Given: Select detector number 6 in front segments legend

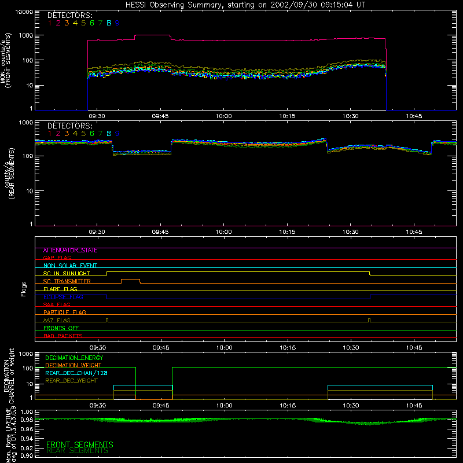Looking at the screenshot, I should tap(92, 23).
